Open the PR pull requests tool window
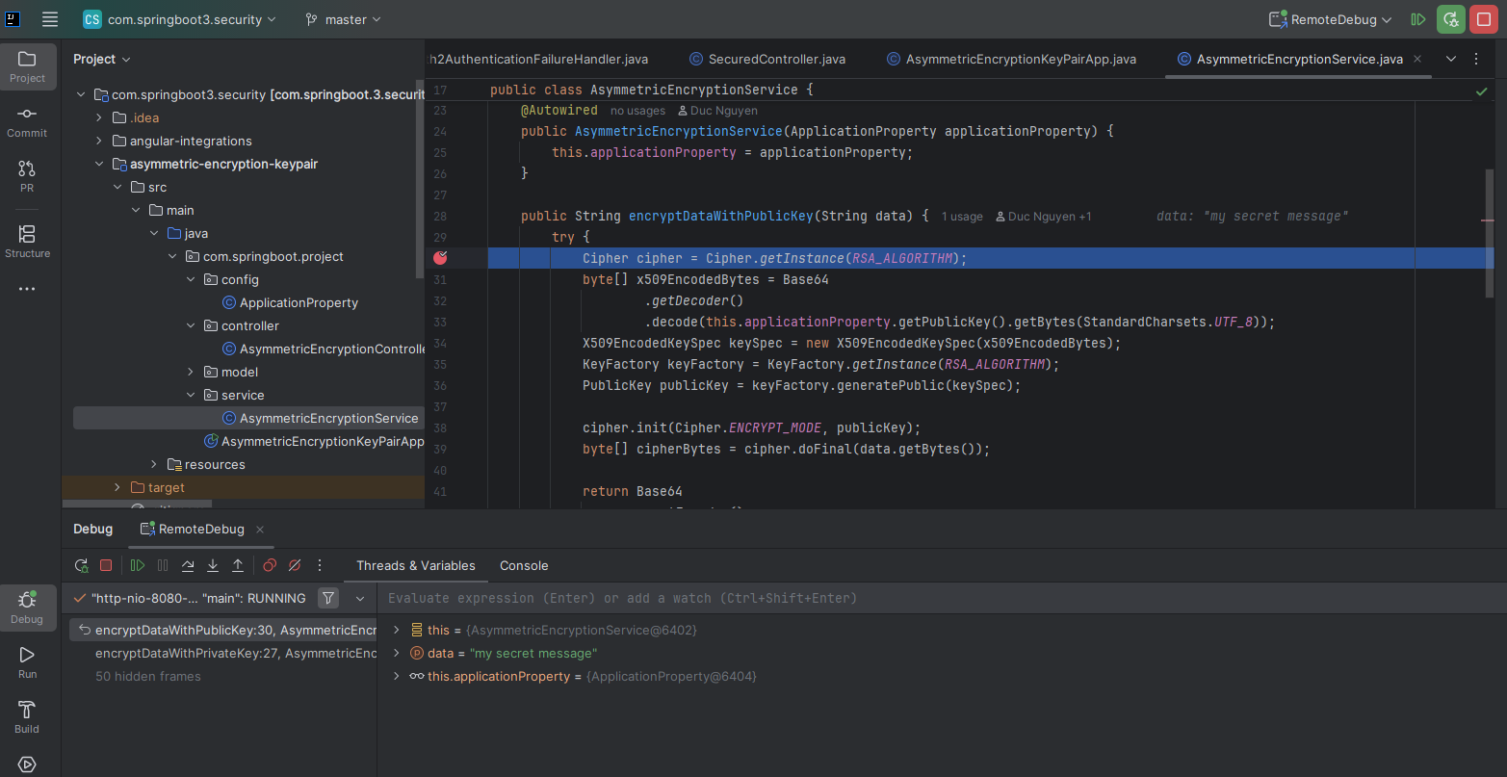This screenshot has width=1507, height=777. 27,177
